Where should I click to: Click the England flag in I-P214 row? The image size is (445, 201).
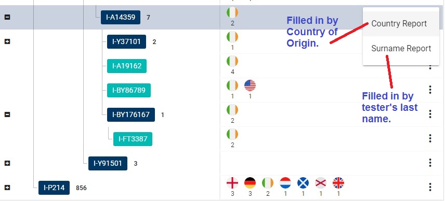(x=232, y=183)
